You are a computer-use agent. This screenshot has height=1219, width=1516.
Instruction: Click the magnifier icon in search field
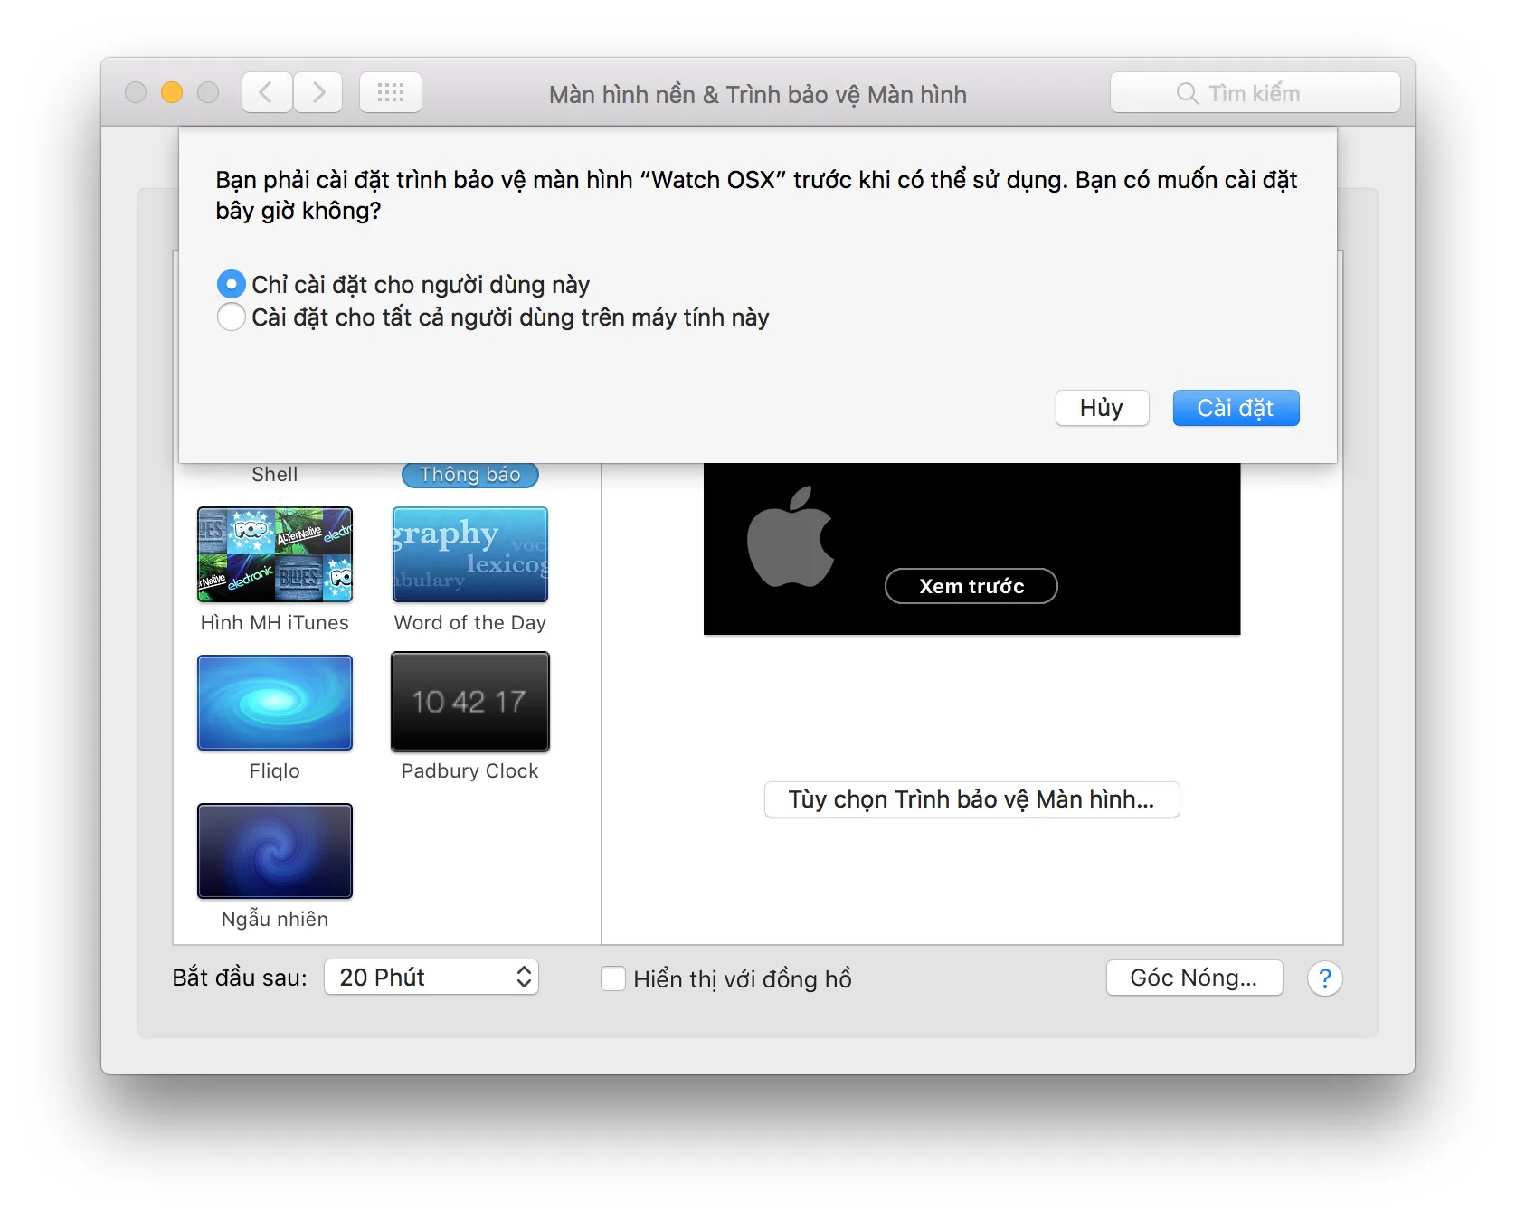tap(1187, 93)
